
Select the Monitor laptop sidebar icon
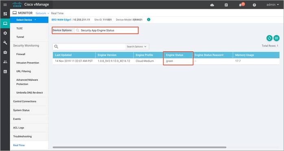pos(5,23)
